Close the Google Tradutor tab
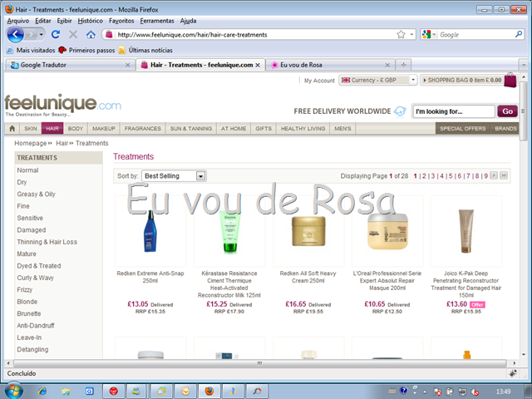 click(127, 65)
